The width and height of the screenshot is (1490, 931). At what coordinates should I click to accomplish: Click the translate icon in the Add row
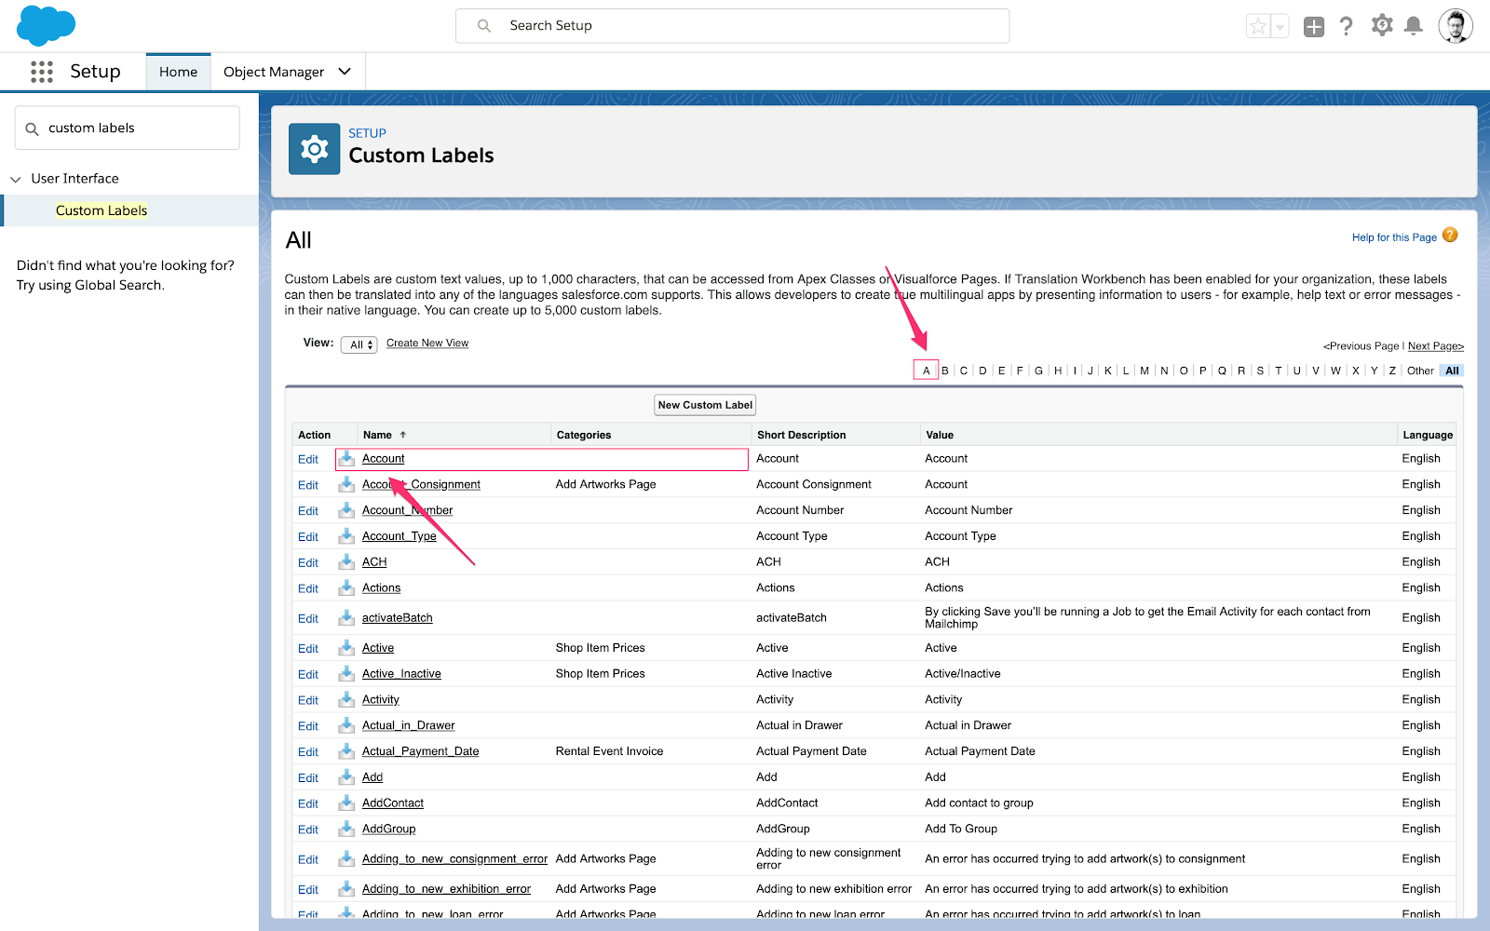click(346, 776)
